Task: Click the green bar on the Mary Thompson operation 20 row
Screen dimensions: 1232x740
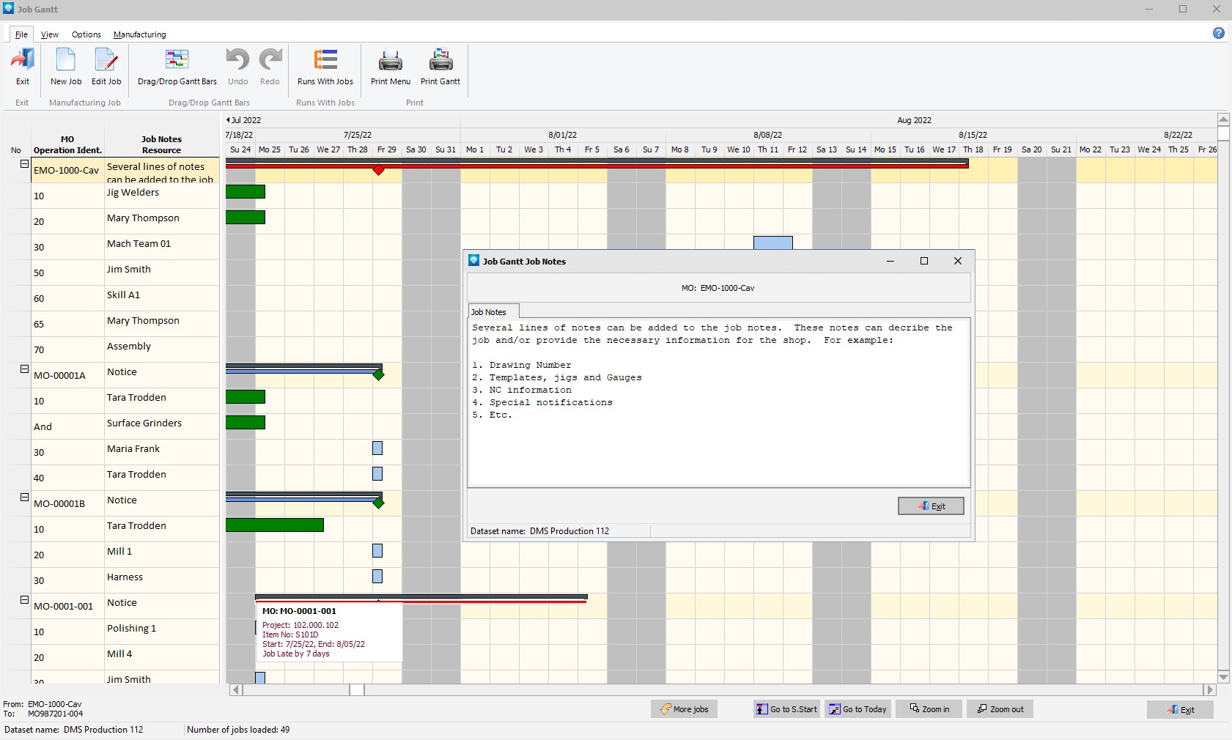Action: tap(246, 218)
